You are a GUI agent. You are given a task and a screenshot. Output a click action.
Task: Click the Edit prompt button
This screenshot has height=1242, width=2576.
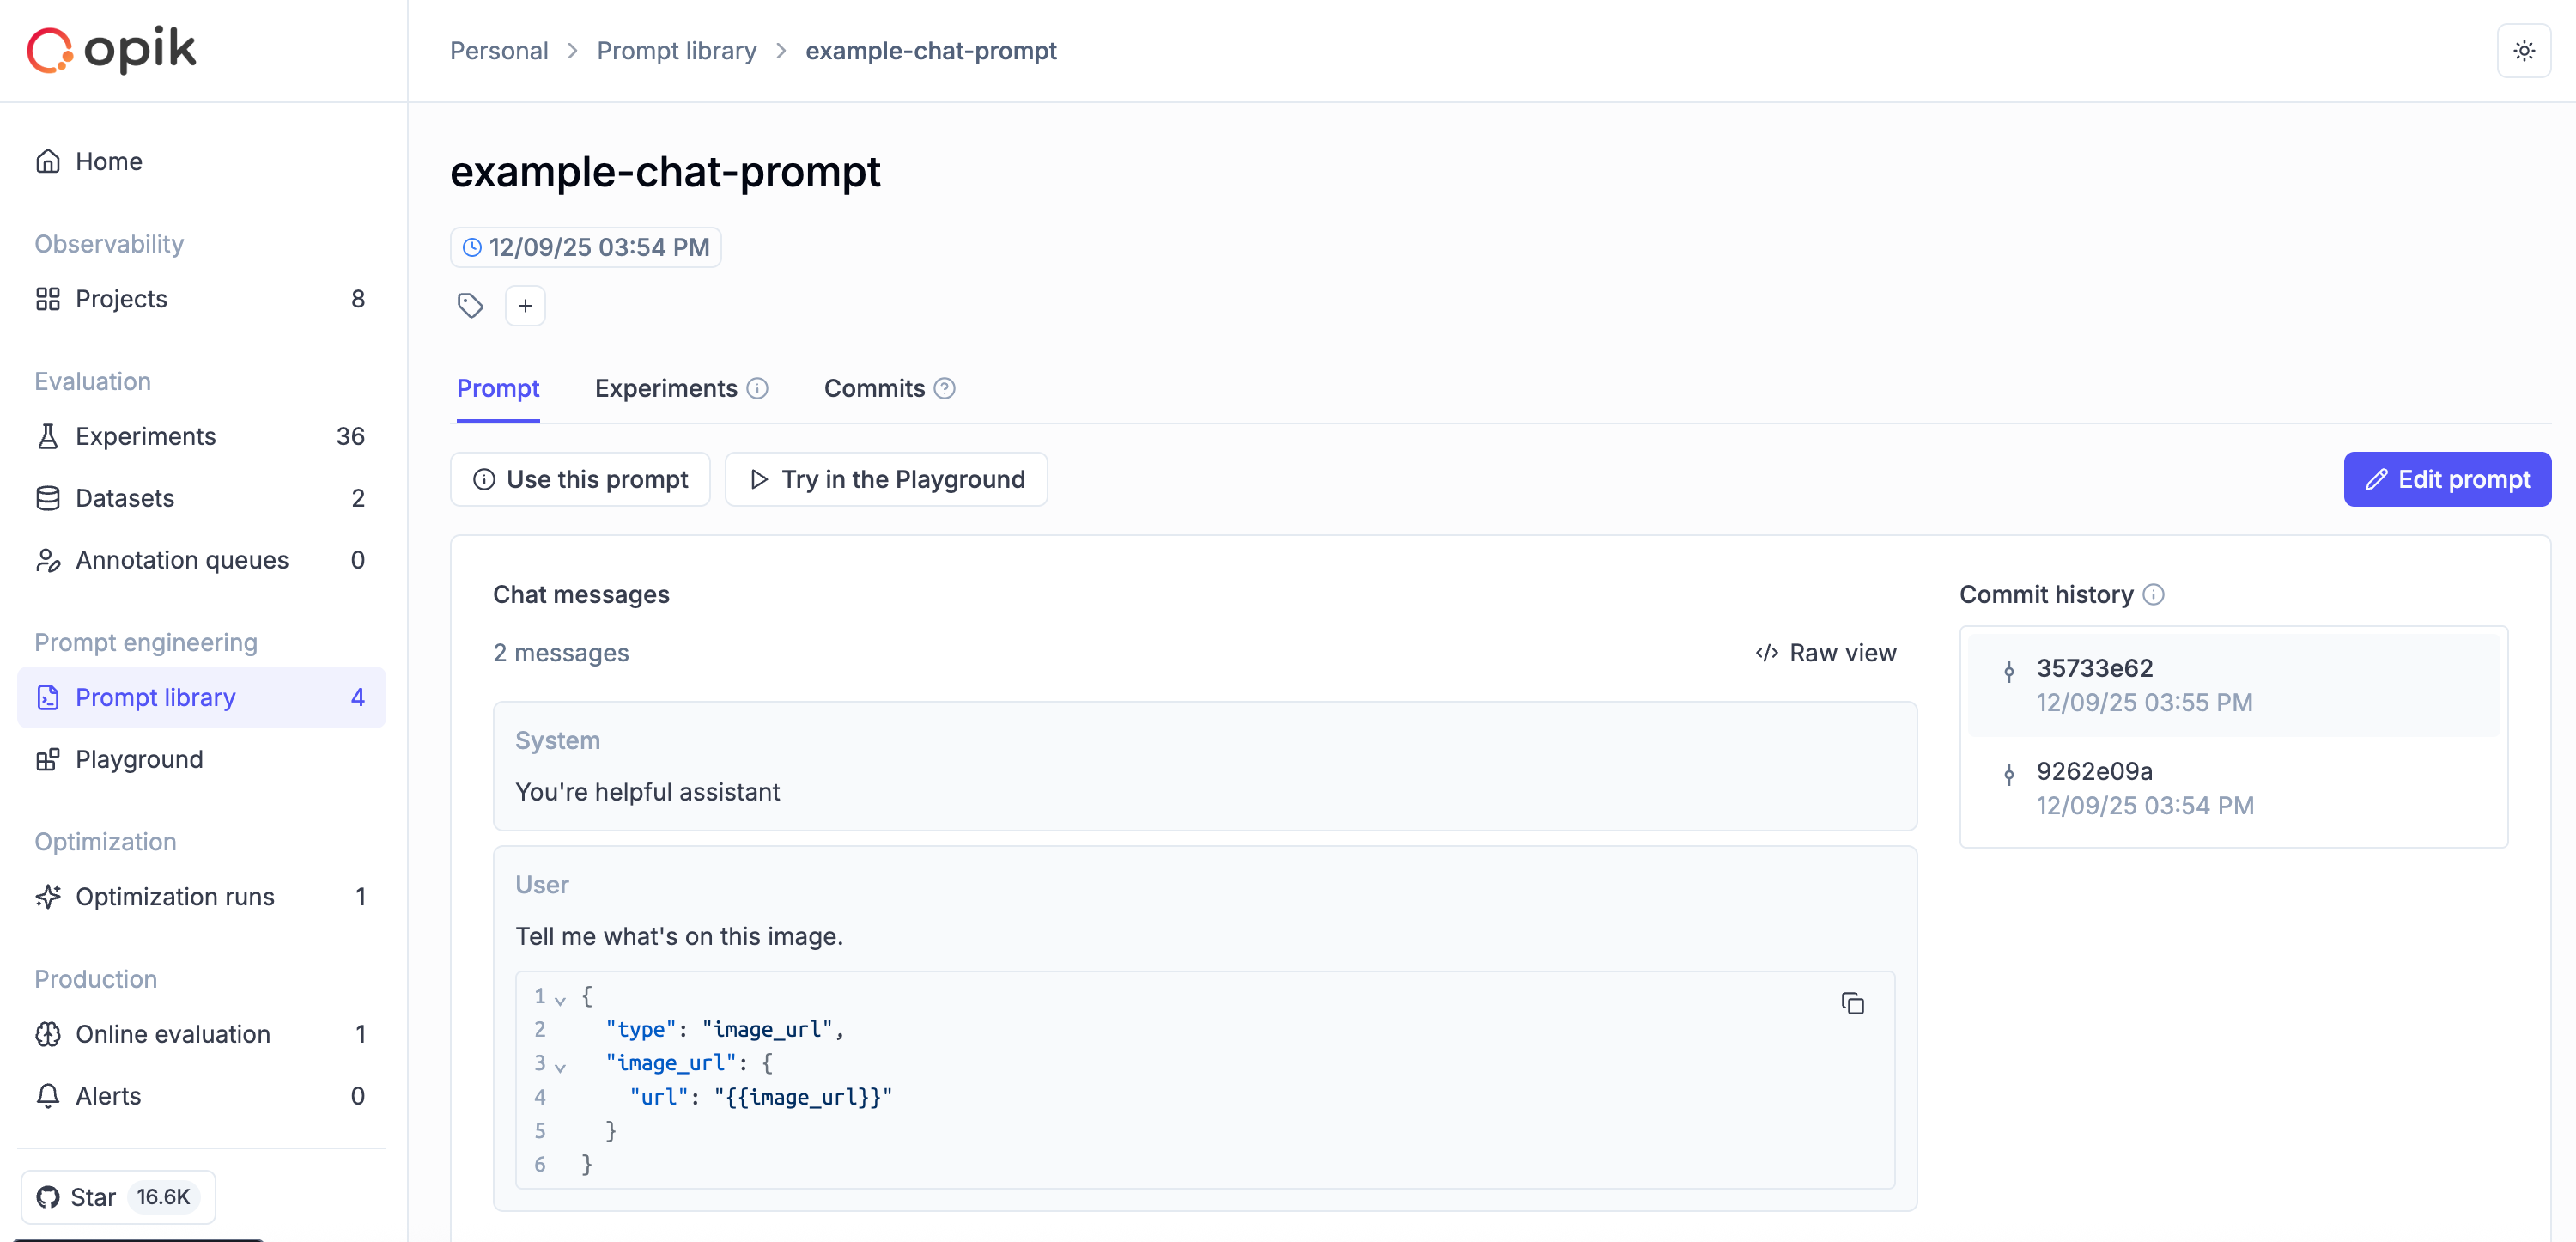(x=2446, y=479)
